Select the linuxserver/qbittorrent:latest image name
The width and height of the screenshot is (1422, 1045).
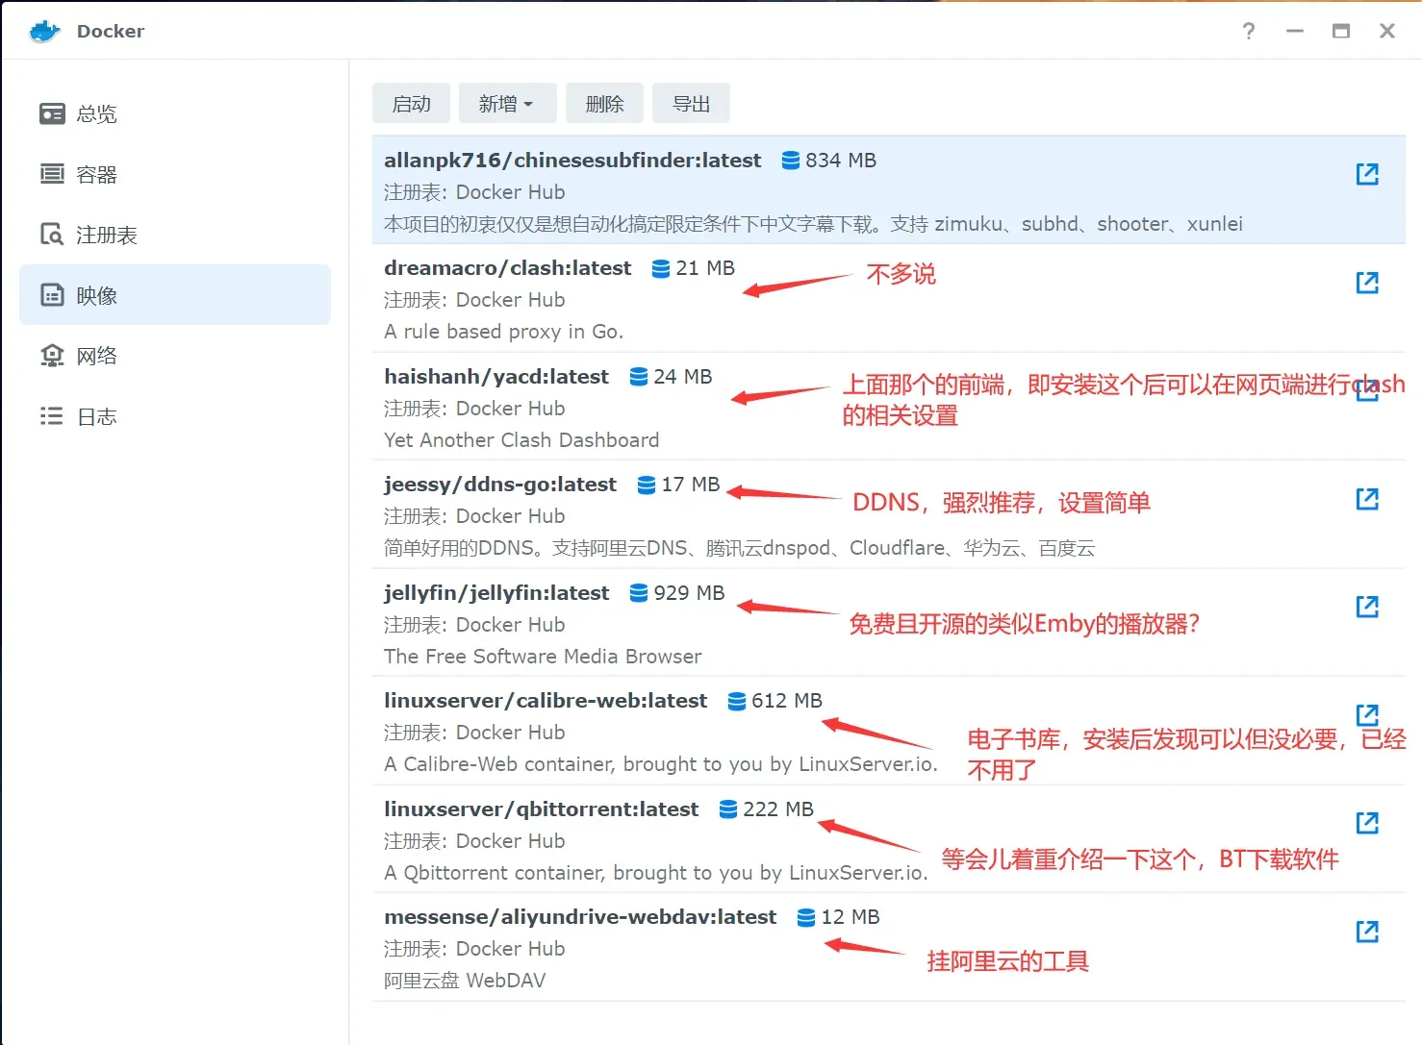pyautogui.click(x=542, y=809)
